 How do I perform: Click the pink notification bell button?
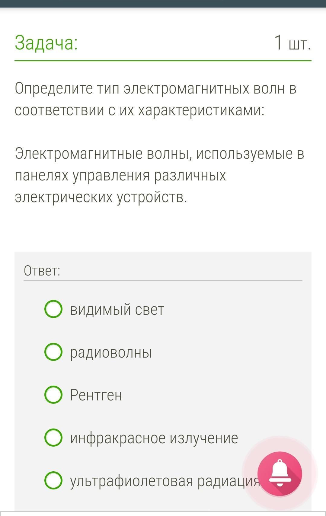[x=280, y=473]
